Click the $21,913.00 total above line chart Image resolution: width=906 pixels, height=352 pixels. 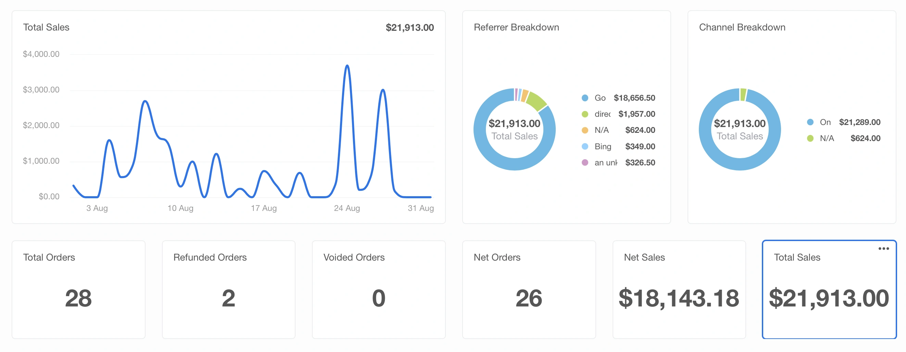click(x=410, y=27)
